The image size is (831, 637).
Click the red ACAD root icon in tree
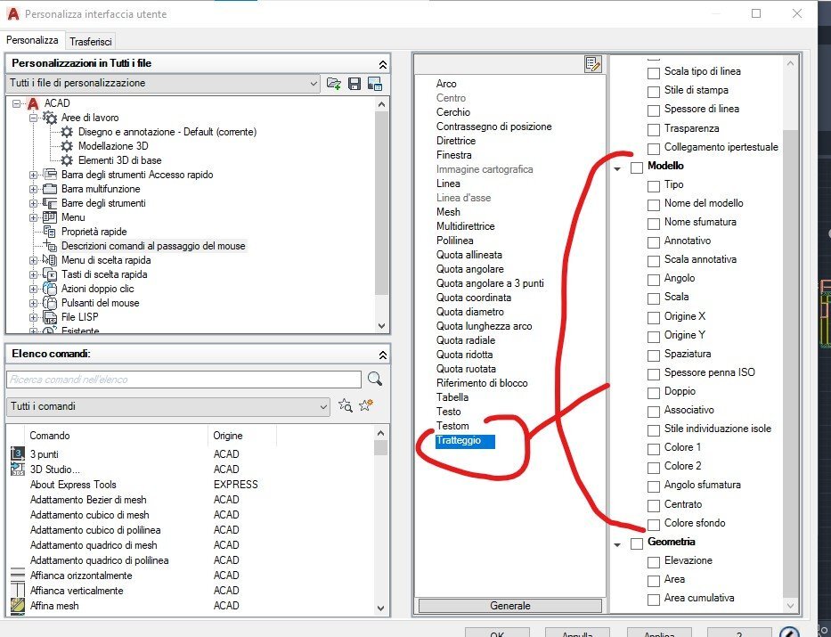click(33, 103)
